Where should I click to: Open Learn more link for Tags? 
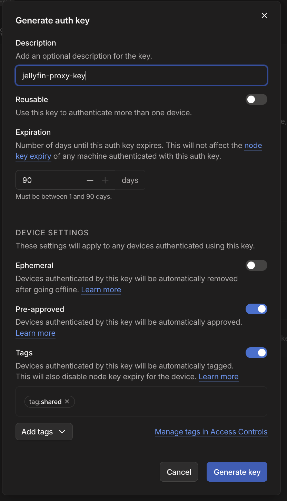coord(218,376)
